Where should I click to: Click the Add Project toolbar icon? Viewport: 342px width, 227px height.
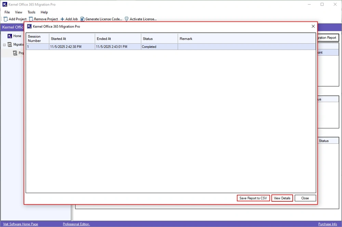coord(6,19)
